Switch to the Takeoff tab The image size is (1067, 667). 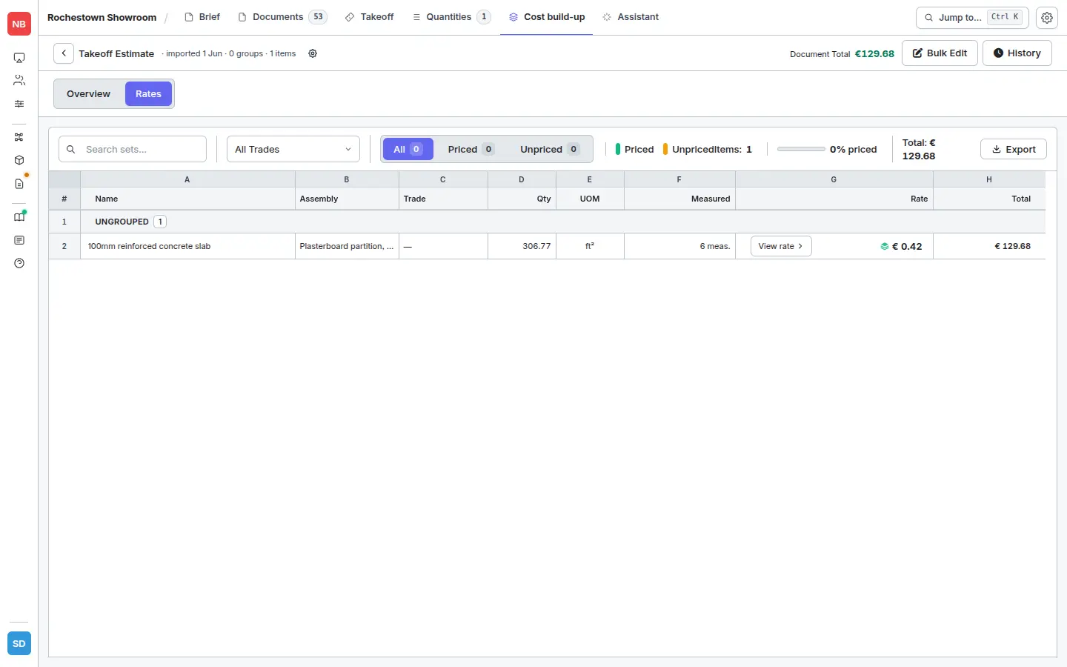point(369,17)
